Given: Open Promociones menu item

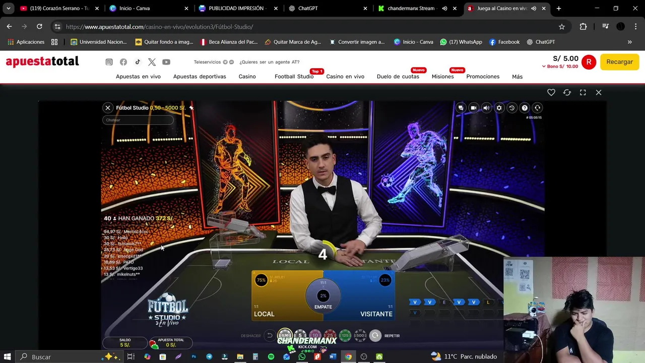Looking at the screenshot, I should click(483, 77).
